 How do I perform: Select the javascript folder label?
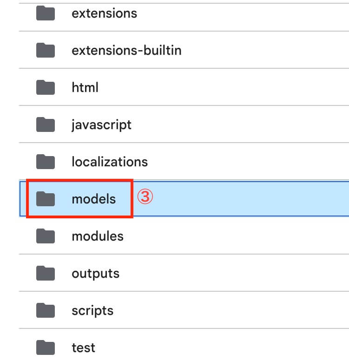click(101, 124)
